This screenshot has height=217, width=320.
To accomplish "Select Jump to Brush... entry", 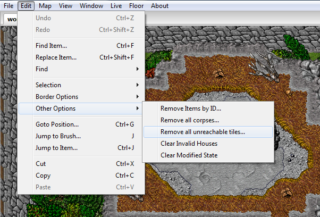I will (82, 136).
